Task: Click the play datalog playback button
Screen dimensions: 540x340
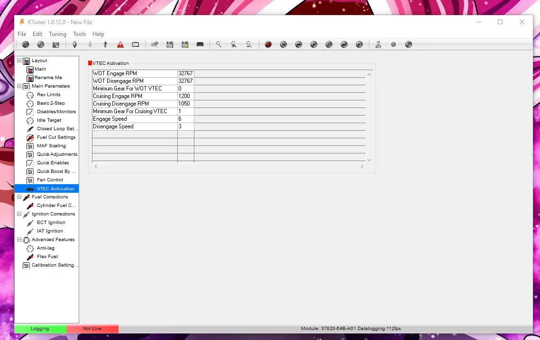Action: [314, 45]
